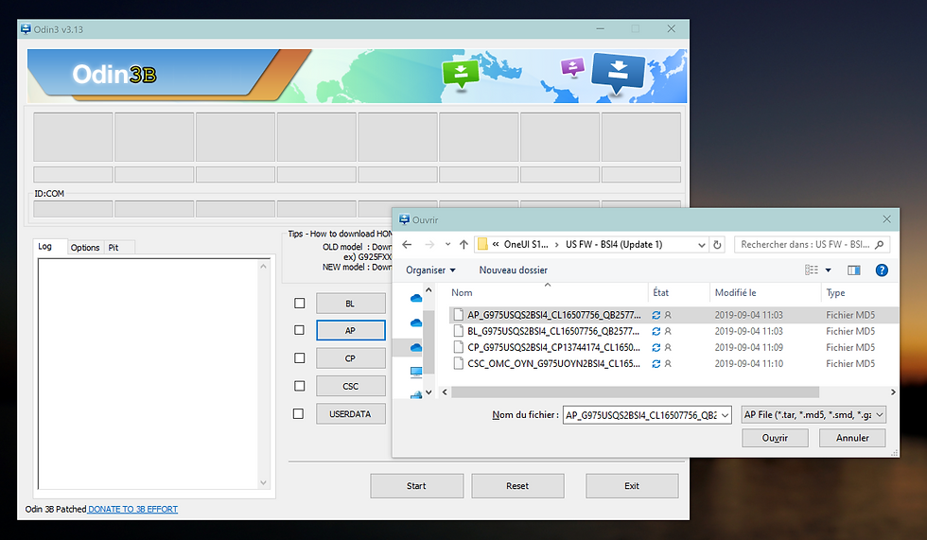Go back with the dialog's back arrow
Screen dimensions: 927x540
click(407, 245)
